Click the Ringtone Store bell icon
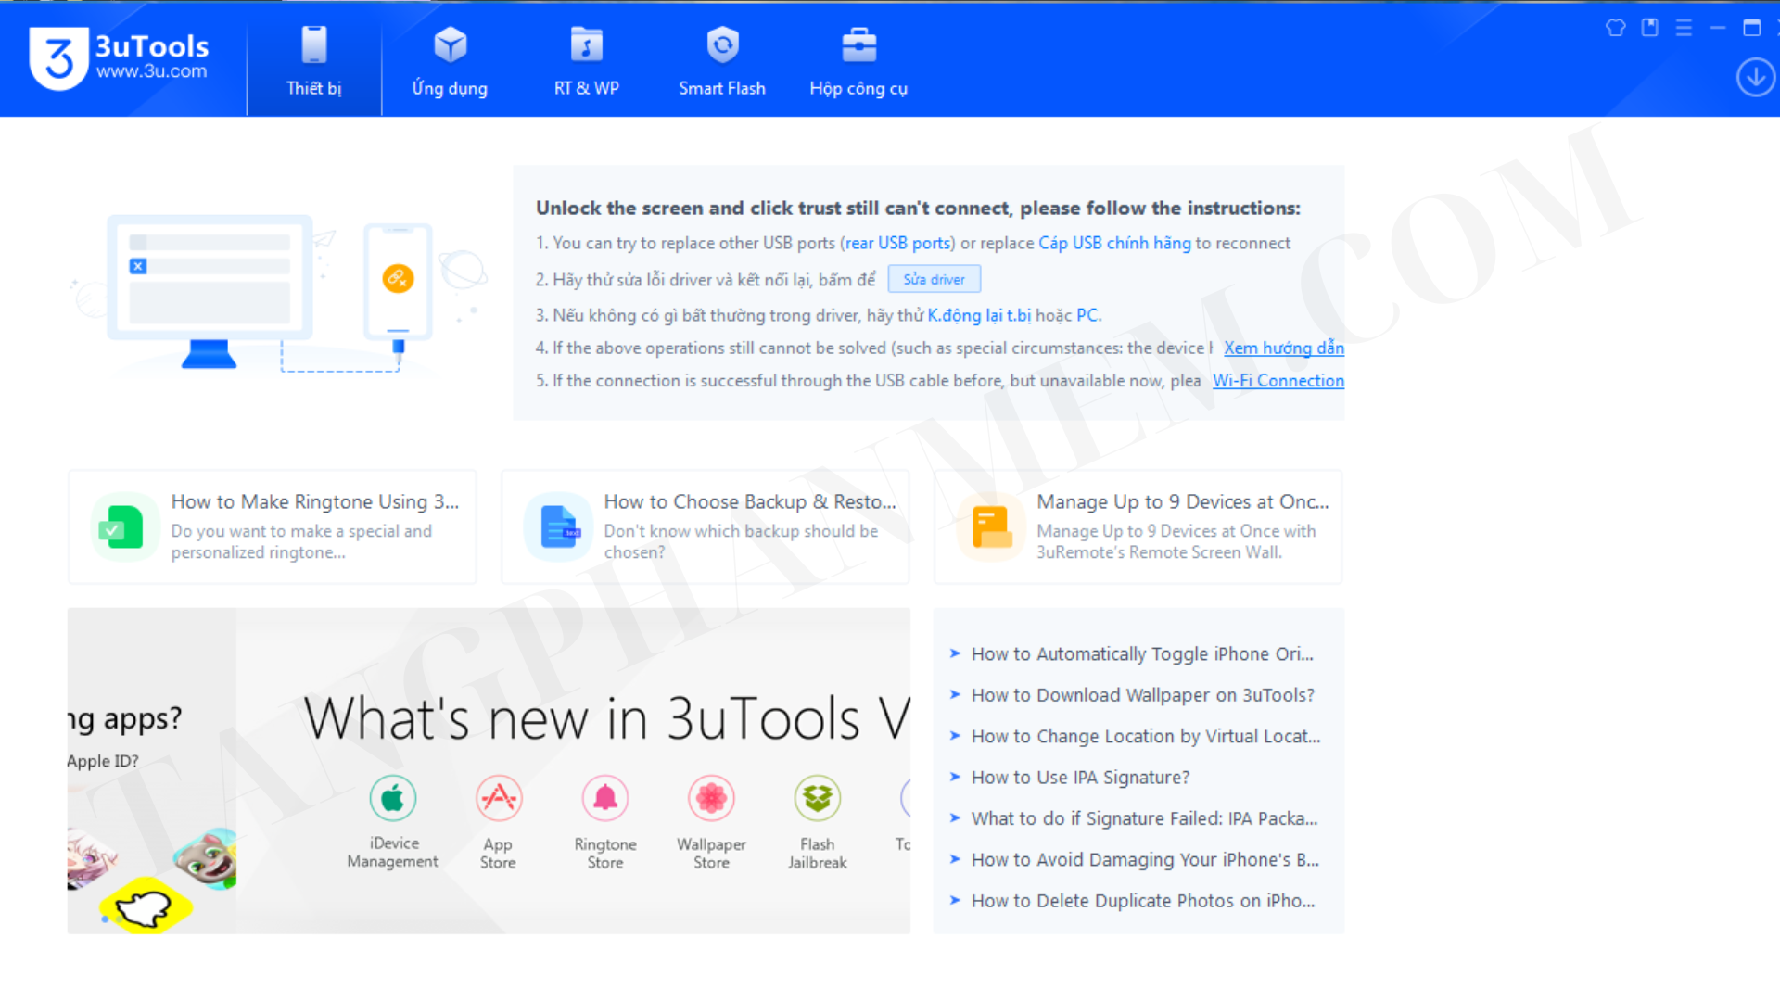1780x1001 pixels. point(605,798)
